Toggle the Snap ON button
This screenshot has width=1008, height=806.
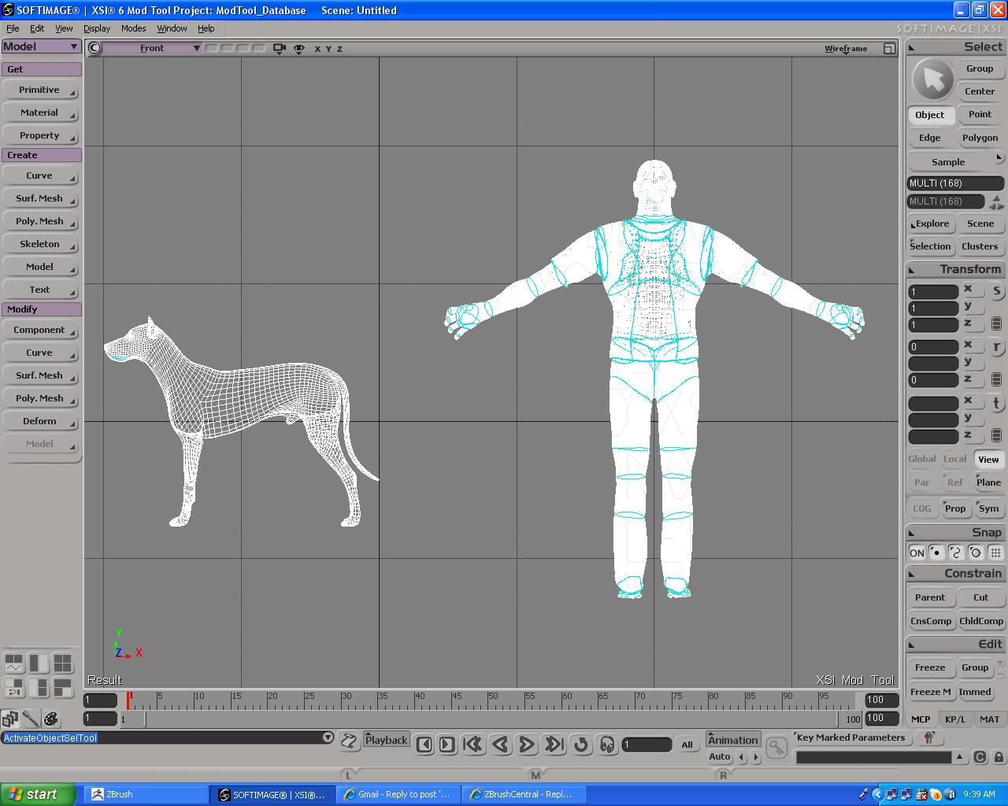point(917,553)
